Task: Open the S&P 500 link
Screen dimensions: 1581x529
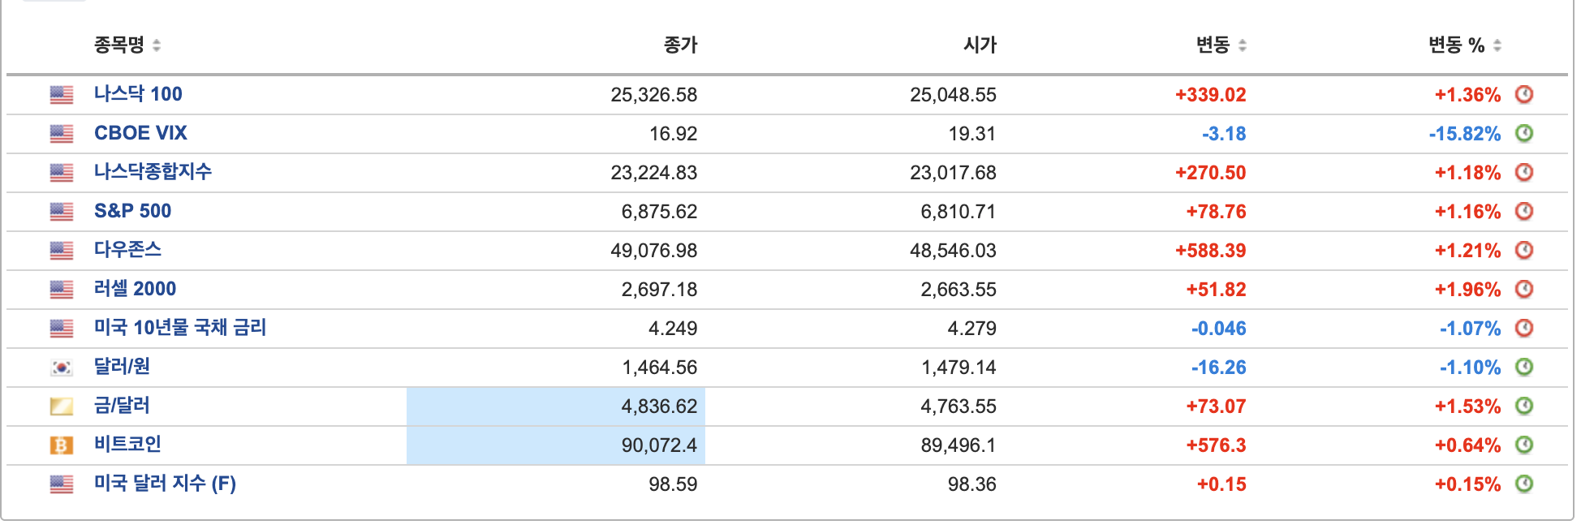Action: (x=132, y=211)
